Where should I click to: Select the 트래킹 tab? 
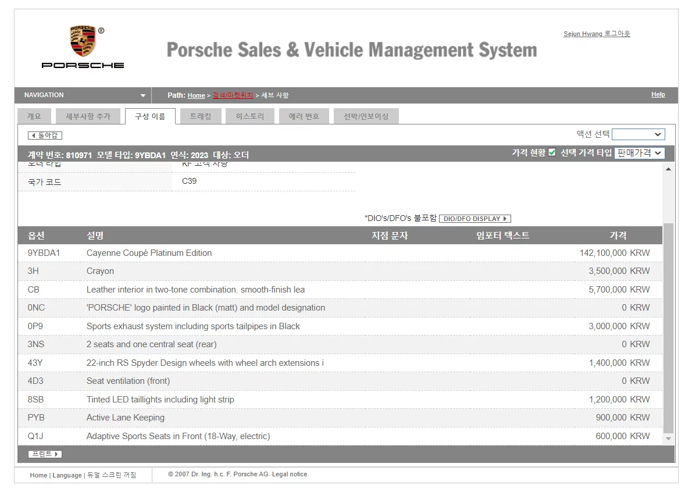click(200, 116)
